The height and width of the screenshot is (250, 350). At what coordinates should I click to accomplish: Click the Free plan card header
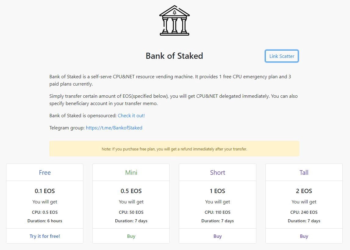point(45,172)
